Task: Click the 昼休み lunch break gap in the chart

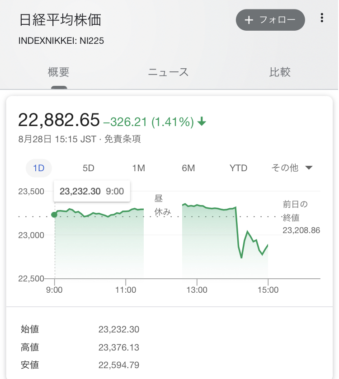Action: (163, 205)
